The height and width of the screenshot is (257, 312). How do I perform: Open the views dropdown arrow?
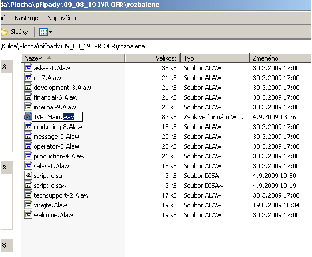point(50,32)
